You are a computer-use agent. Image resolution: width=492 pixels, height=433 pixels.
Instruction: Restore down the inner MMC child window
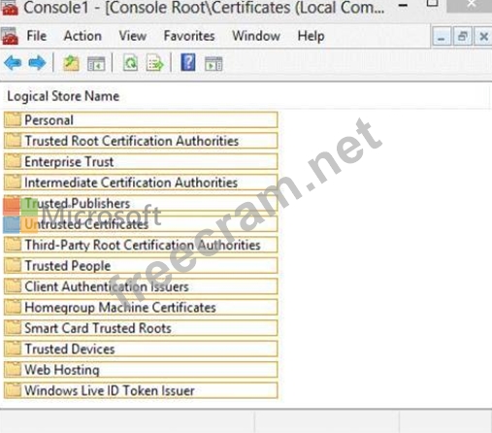pos(462,36)
